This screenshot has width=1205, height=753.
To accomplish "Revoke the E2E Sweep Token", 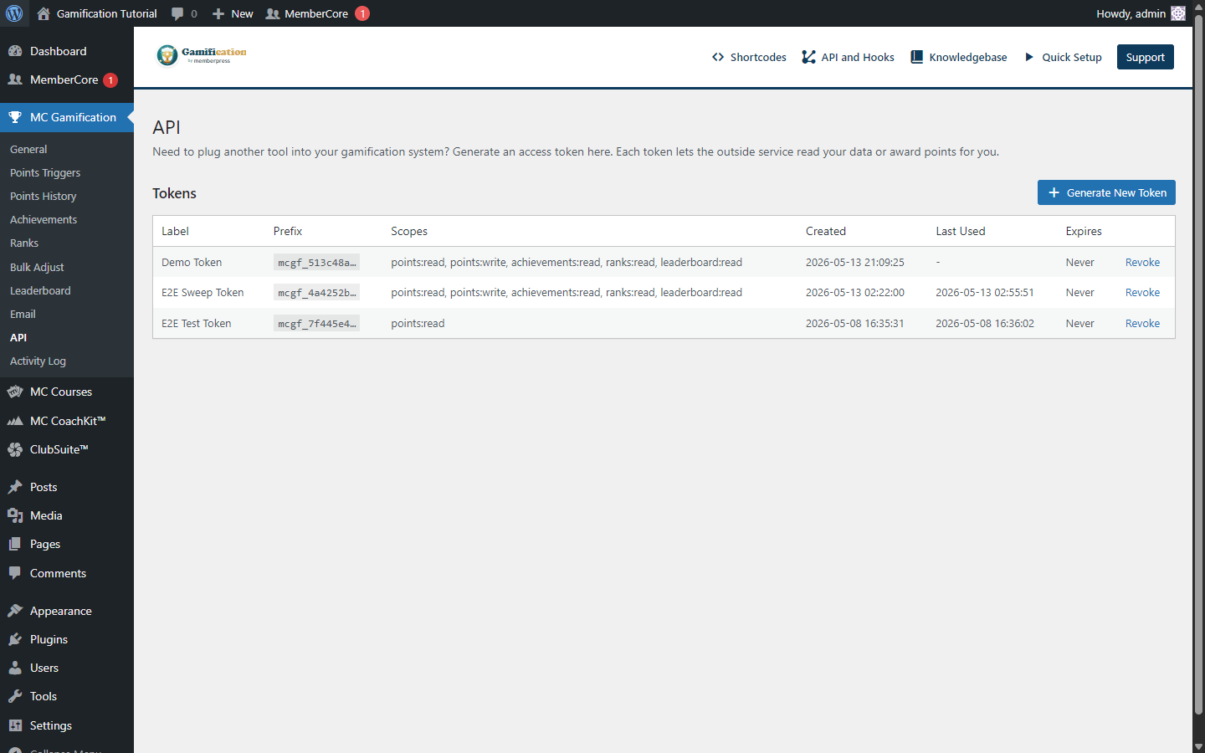I will [x=1142, y=292].
